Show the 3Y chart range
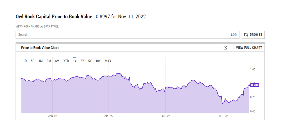Viewport: 287px width, 139px height. [x=82, y=61]
